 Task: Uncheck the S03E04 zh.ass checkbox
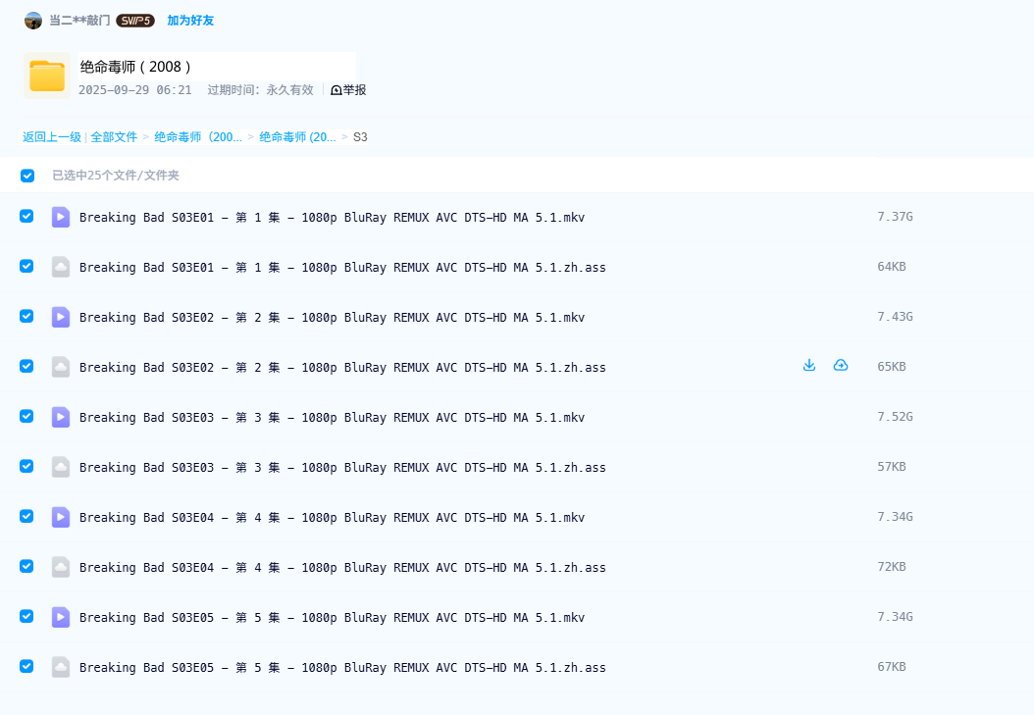[x=26, y=567]
